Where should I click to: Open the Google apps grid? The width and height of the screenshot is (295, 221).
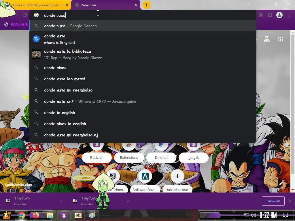[x=281, y=39]
